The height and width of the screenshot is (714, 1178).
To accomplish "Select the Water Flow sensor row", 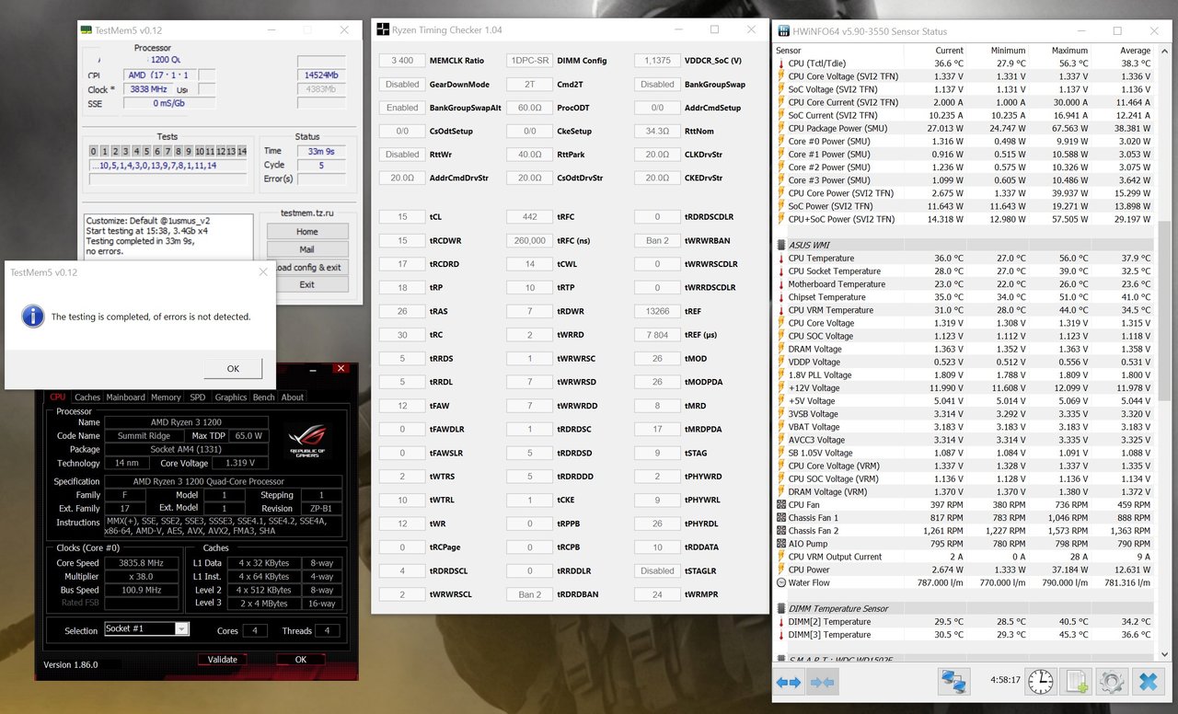I will tap(964, 582).
